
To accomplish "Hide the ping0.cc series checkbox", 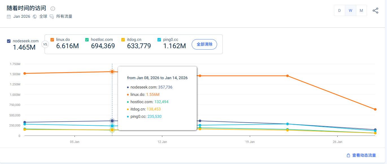I will 159,40.
